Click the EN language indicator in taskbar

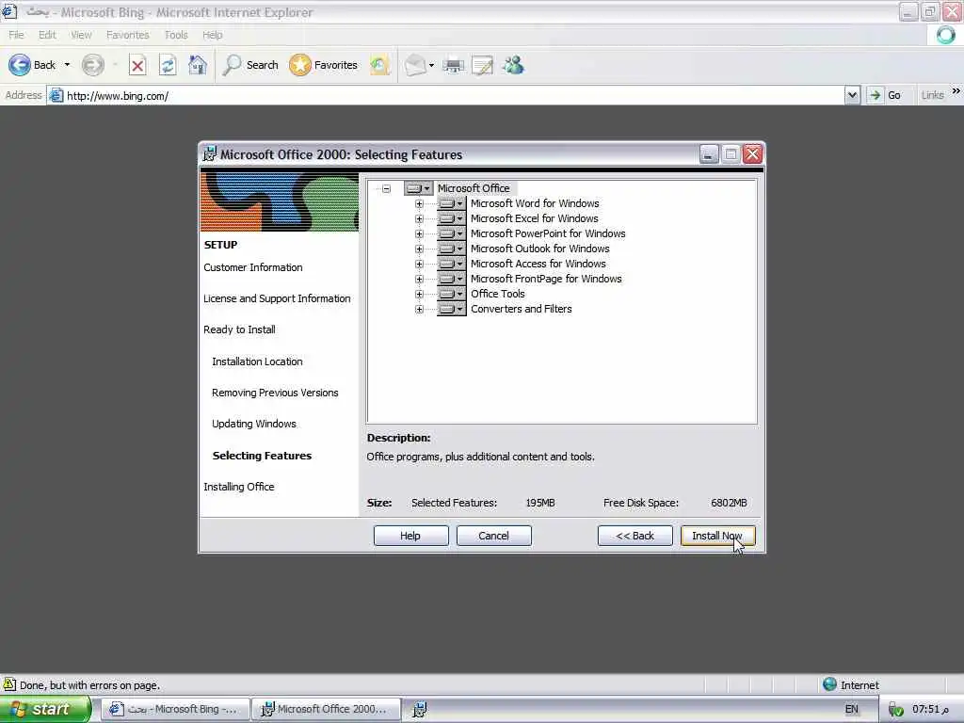click(851, 709)
